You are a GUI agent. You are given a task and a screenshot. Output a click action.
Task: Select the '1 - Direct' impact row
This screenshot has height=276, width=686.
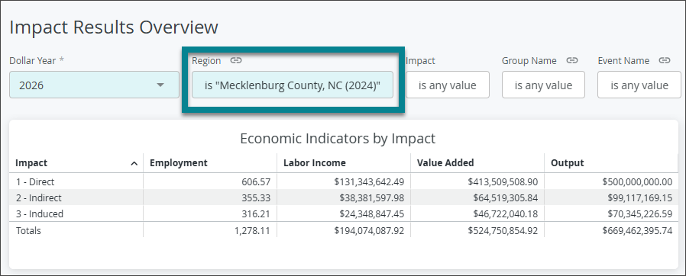pos(344,181)
